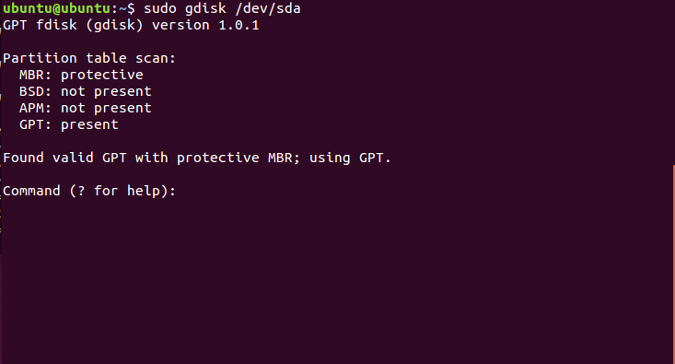This screenshot has height=364, width=675.
Task: Click the gdisk word in the typed command
Action: pos(205,8)
